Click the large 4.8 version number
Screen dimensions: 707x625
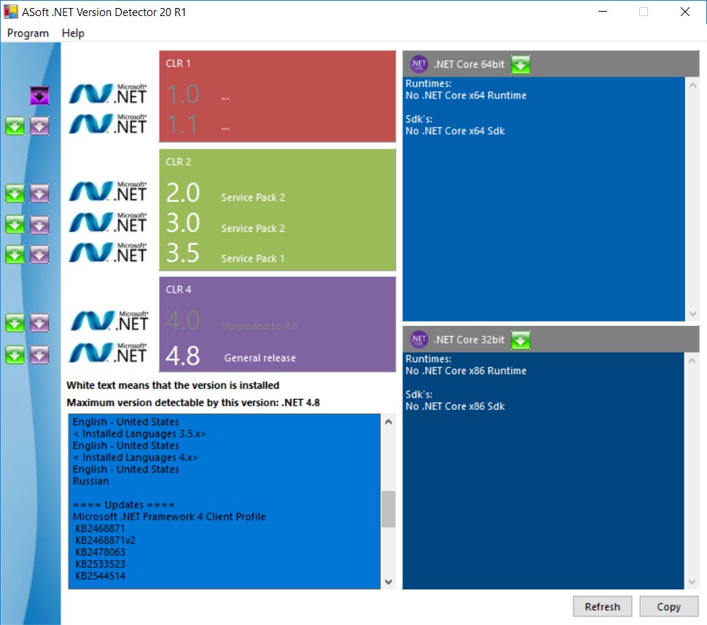(x=183, y=356)
